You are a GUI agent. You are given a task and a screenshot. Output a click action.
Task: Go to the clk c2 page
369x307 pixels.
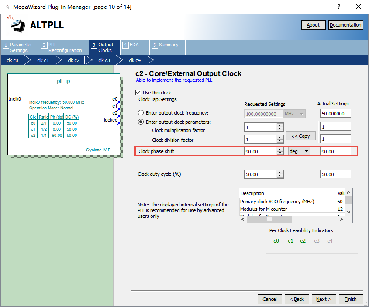(x=74, y=60)
